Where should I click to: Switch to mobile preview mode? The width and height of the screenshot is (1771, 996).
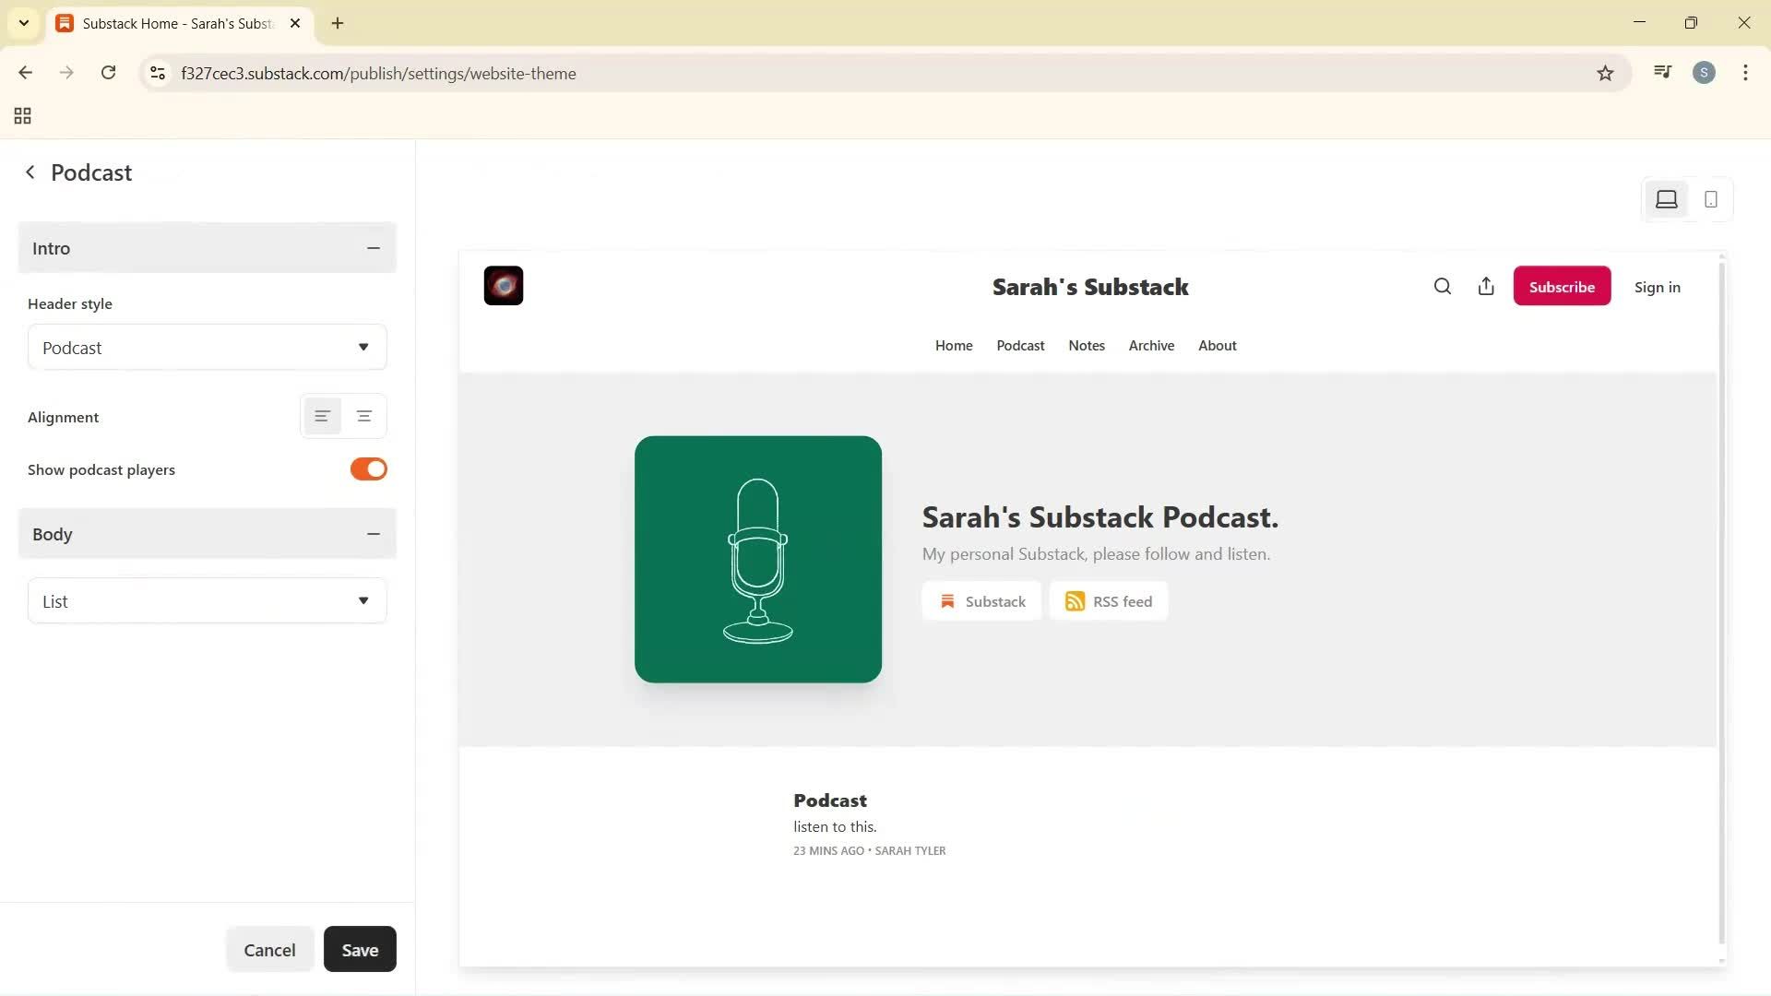pos(1710,199)
